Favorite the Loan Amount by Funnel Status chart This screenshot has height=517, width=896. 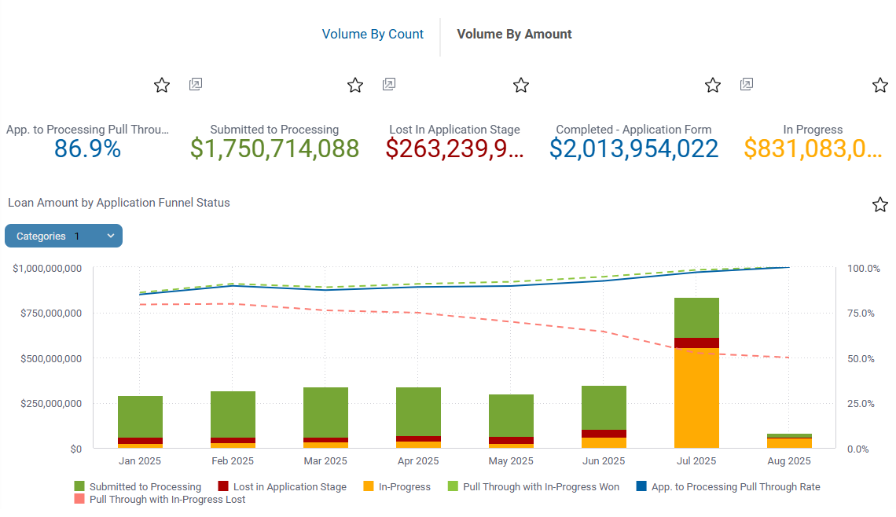880,204
